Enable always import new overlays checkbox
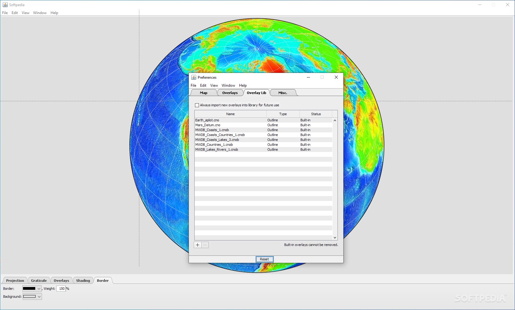Viewport: 515px width, 310px height. [x=197, y=105]
